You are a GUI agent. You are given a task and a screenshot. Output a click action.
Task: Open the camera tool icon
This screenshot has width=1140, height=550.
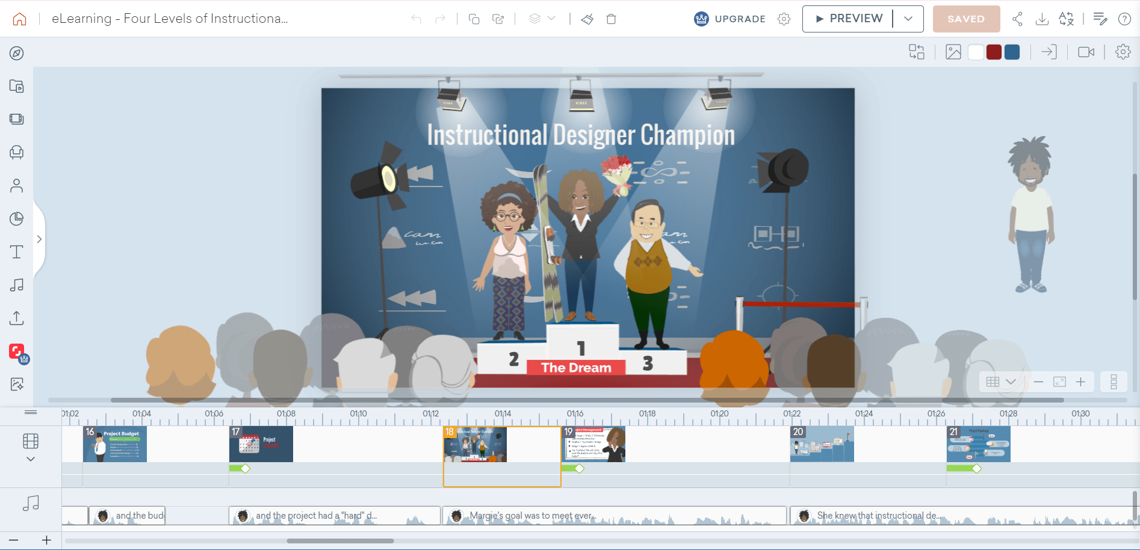click(1086, 52)
